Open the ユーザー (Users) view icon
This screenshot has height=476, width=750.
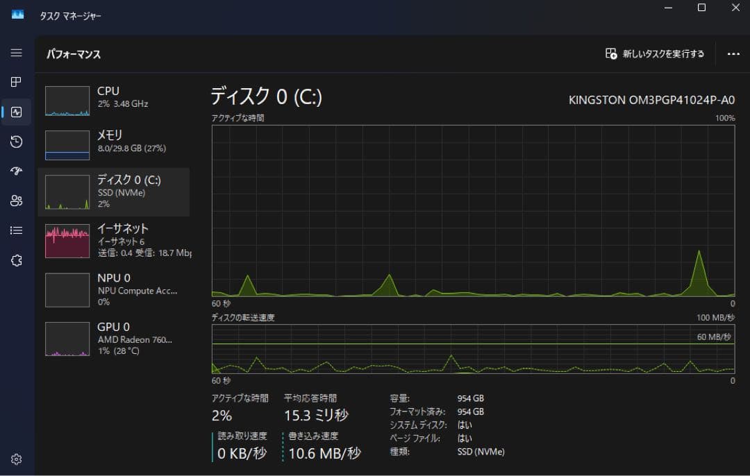(17, 201)
